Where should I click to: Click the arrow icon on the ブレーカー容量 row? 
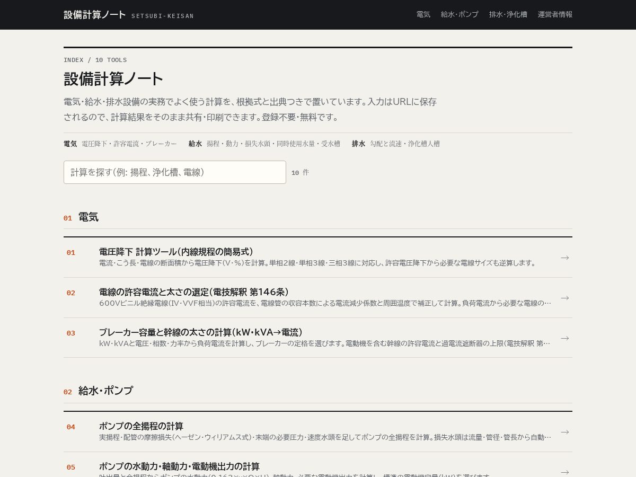(565, 338)
